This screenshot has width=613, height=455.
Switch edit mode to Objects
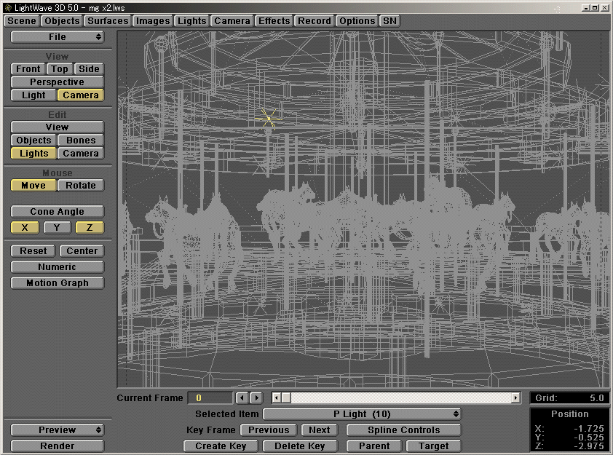[33, 140]
